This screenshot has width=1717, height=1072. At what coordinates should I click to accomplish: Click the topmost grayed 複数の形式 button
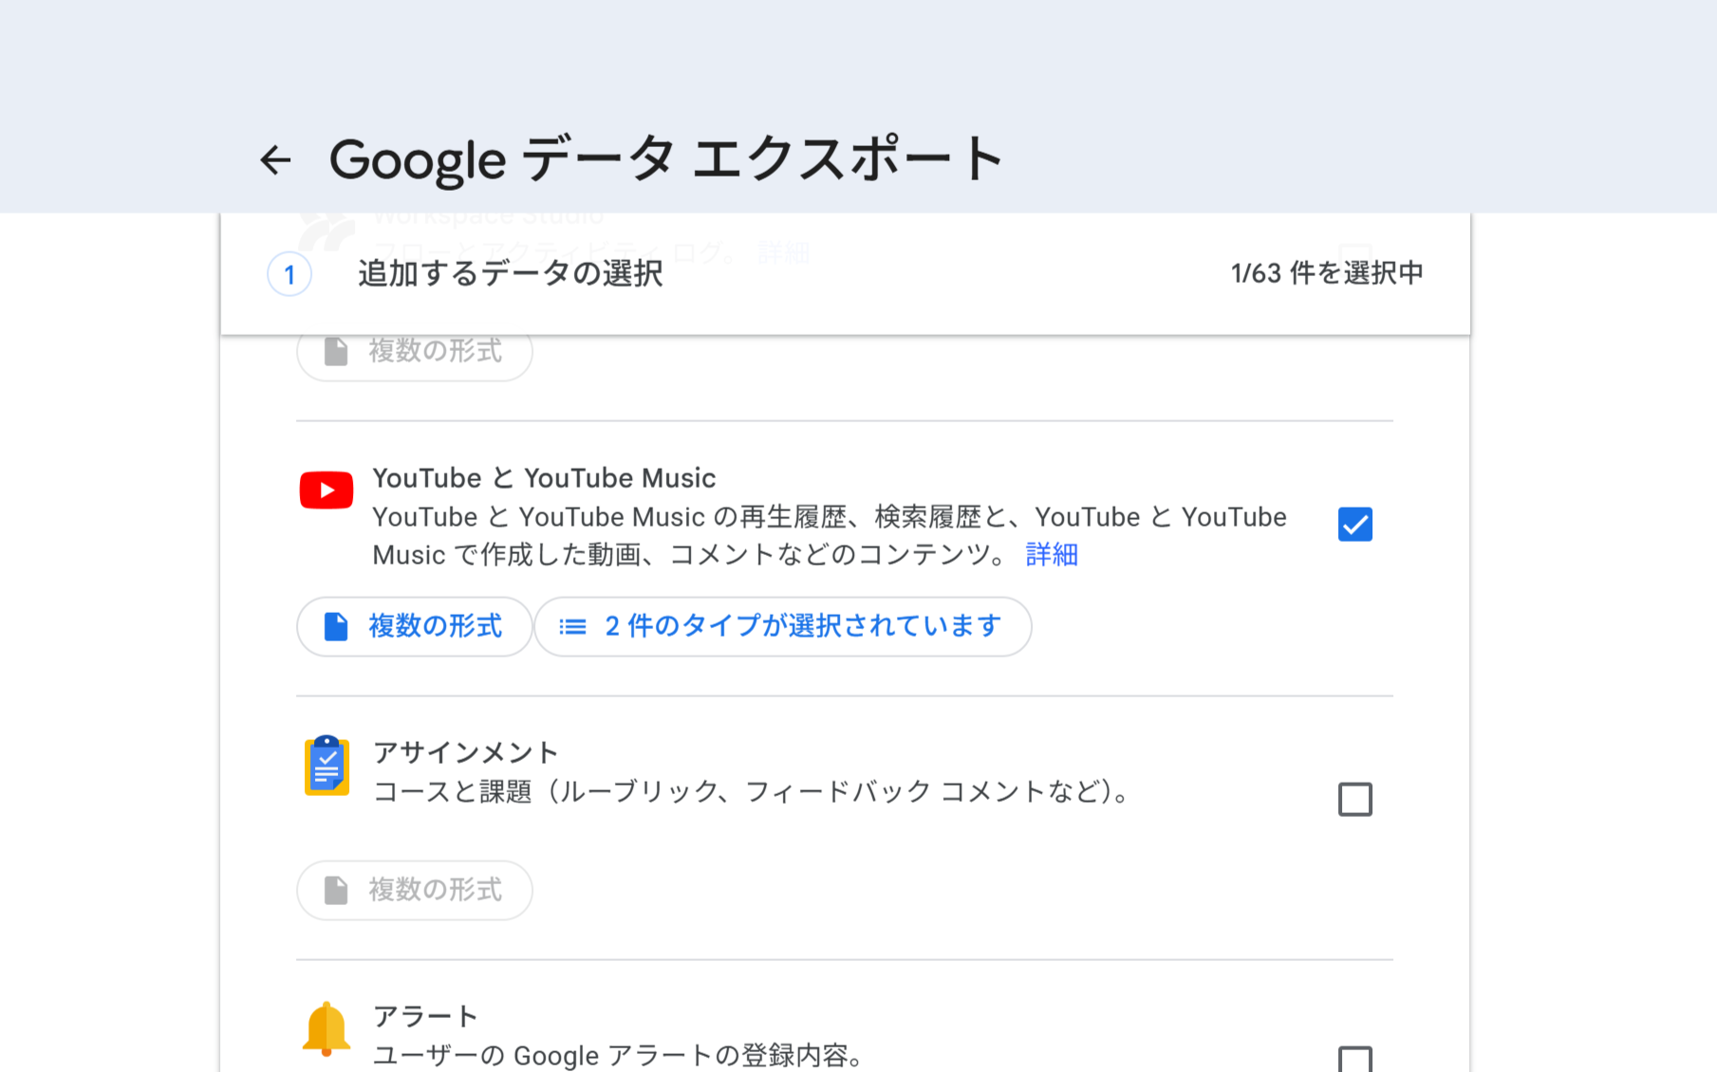(x=414, y=352)
